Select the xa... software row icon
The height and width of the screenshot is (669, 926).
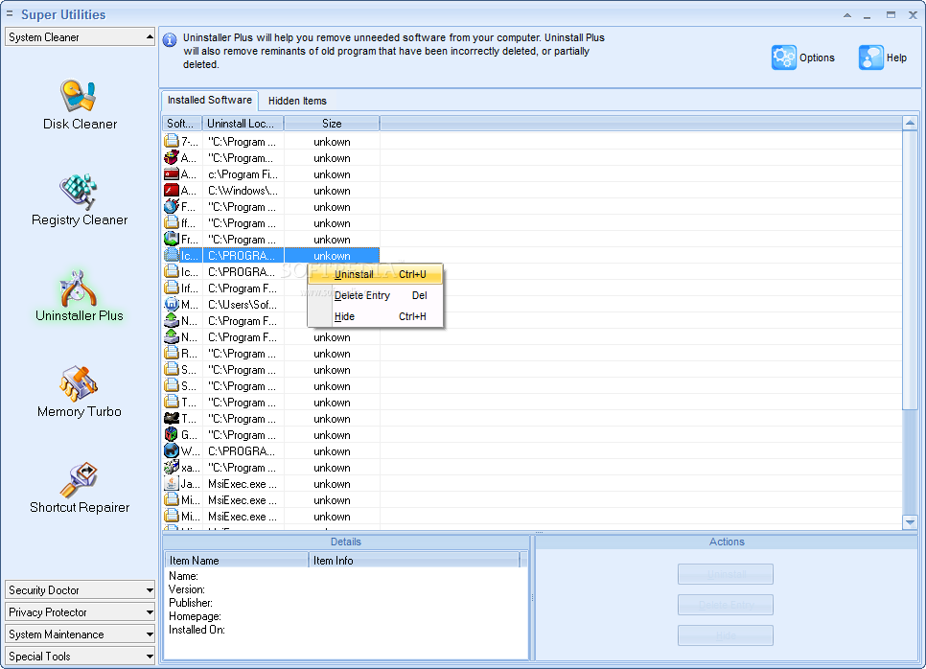coord(172,467)
